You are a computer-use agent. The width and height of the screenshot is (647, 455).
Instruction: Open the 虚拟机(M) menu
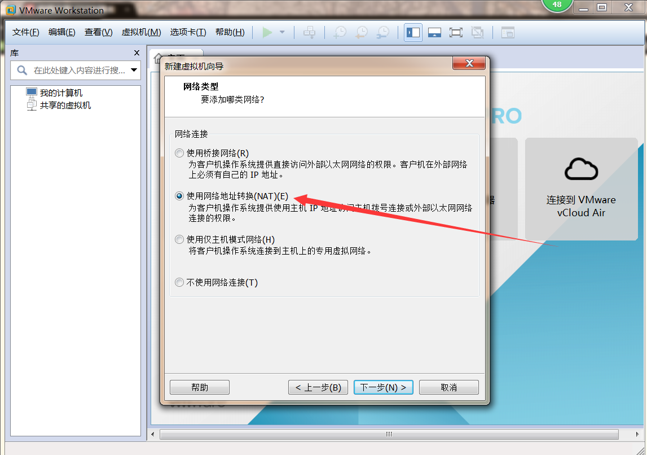[x=141, y=32]
